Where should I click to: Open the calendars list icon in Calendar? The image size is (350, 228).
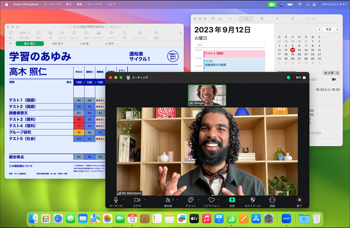coord(213,19)
